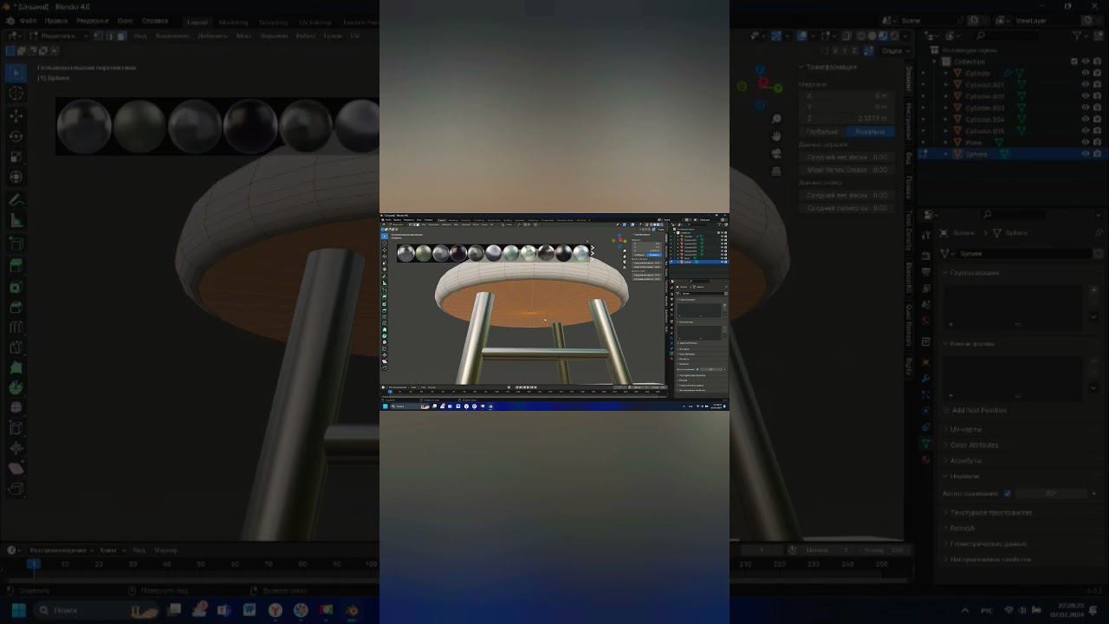Hide Collection with its eye icon in background outliner
The height and width of the screenshot is (624, 1109).
point(1086,62)
